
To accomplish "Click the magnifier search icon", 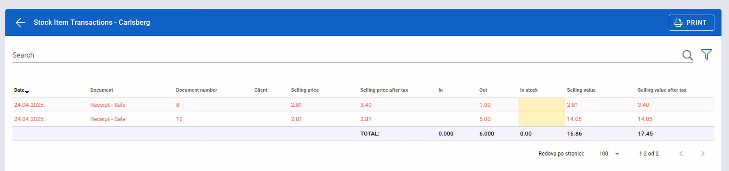I will click(687, 55).
